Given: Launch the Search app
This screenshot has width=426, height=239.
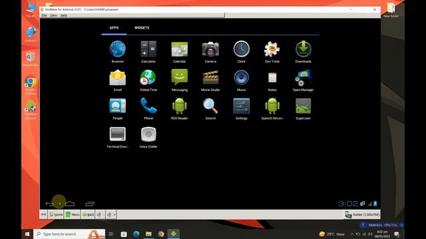Looking at the screenshot, I should tap(210, 109).
